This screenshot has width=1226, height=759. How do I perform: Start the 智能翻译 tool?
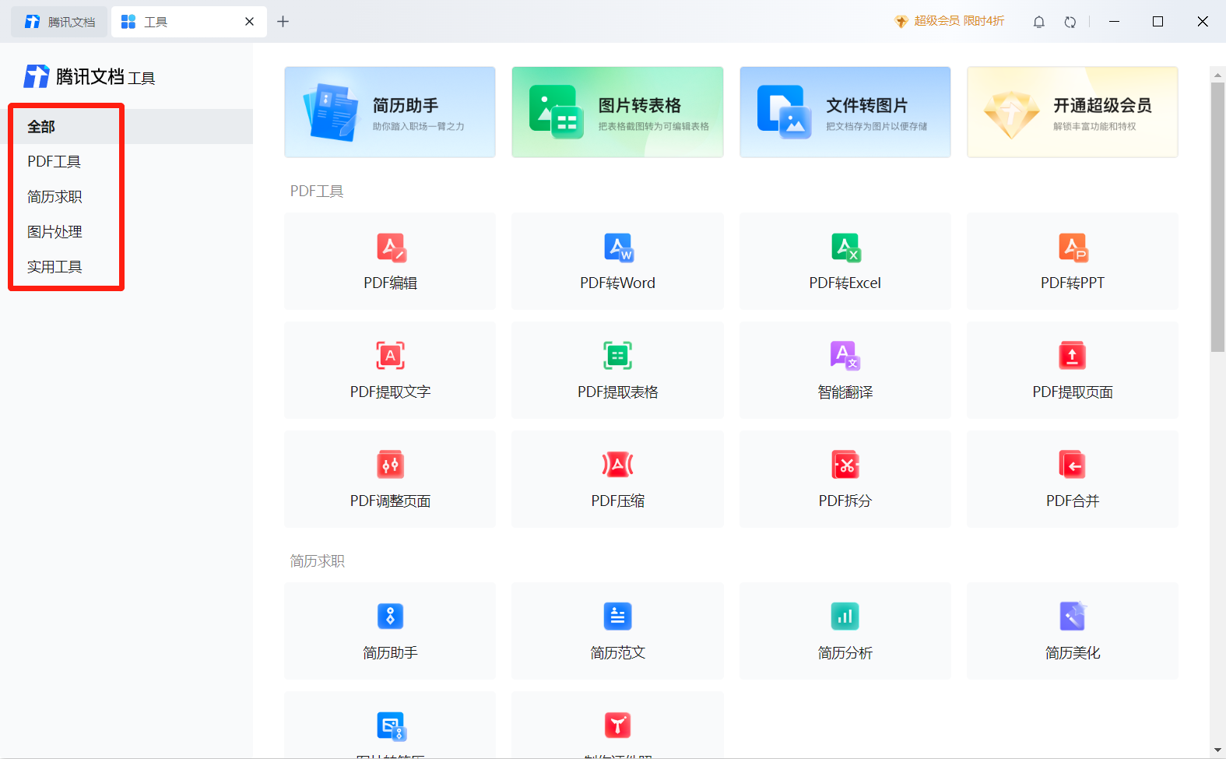pyautogui.click(x=845, y=371)
